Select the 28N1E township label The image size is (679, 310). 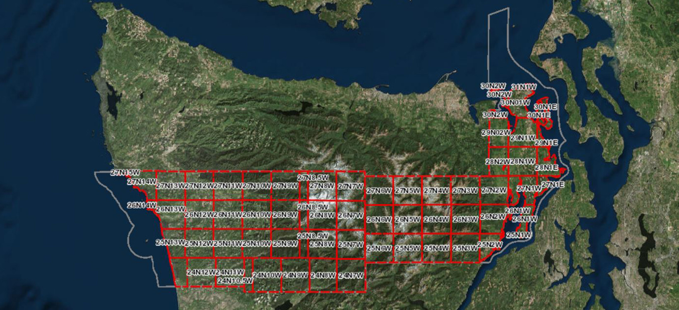[546, 168]
